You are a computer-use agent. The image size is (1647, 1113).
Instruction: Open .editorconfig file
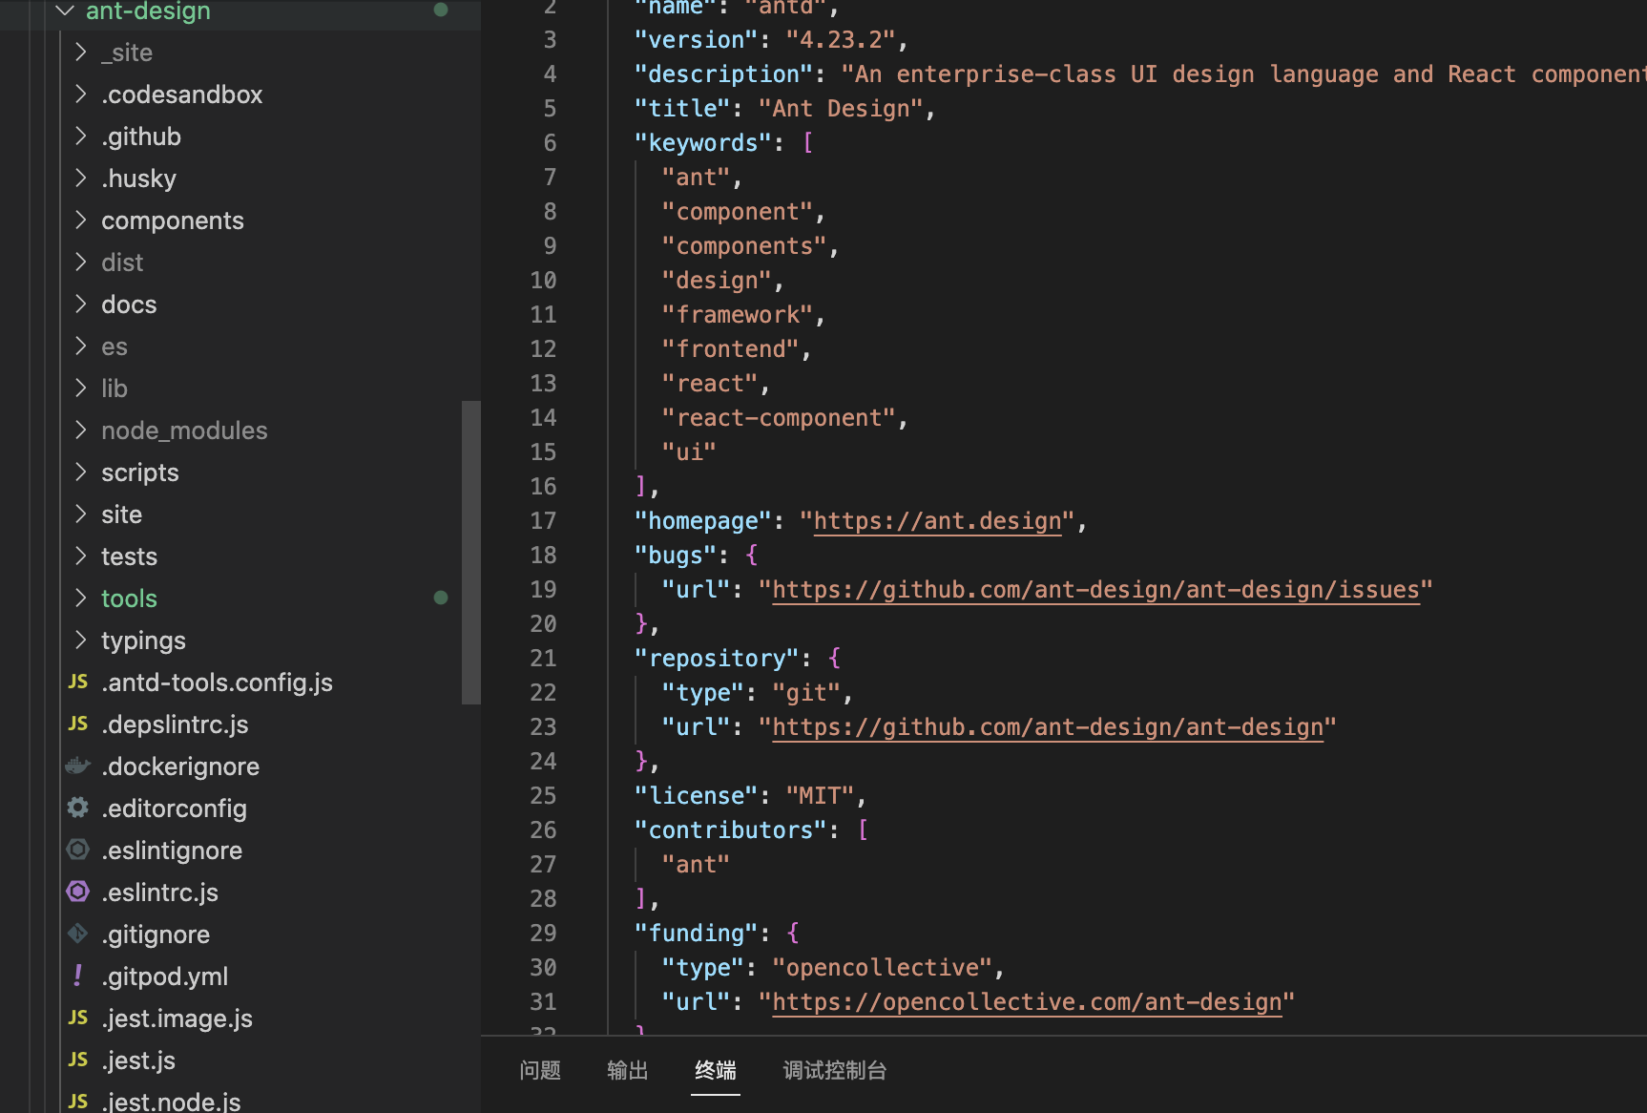(174, 808)
